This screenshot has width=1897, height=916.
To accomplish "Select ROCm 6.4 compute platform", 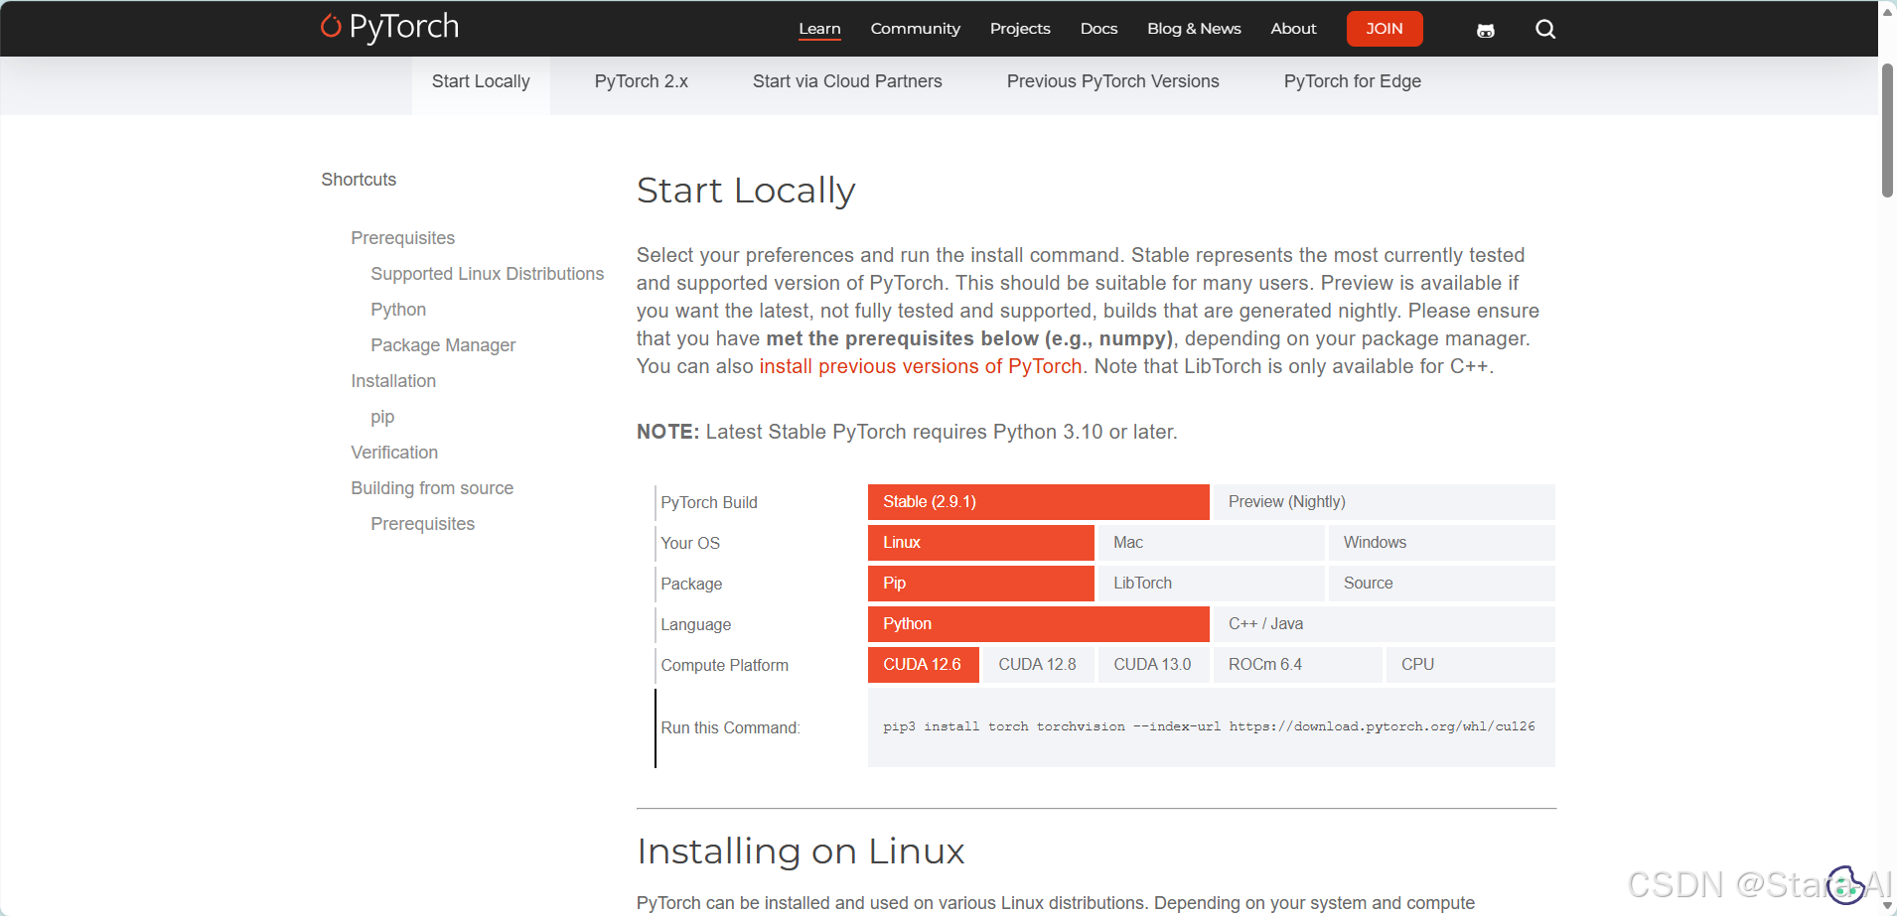I will click(x=1297, y=665).
